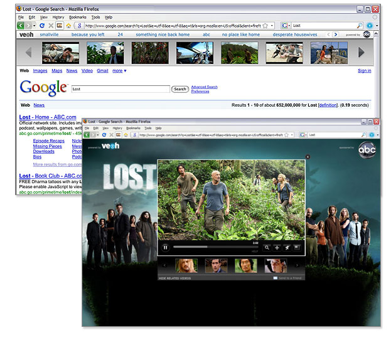Click rear window URL address field
391x350 pixels.
coord(173,26)
